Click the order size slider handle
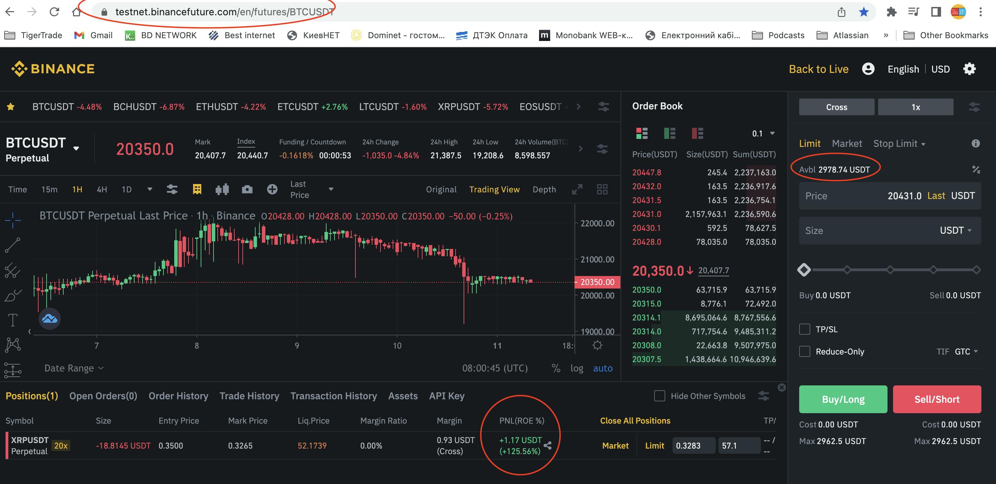This screenshot has width=996, height=484. point(804,270)
